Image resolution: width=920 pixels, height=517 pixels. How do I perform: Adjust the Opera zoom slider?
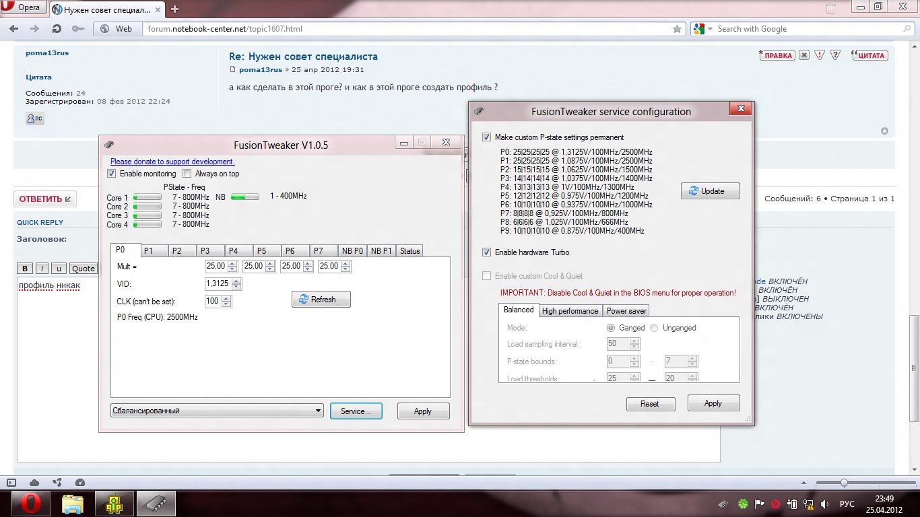(844, 483)
